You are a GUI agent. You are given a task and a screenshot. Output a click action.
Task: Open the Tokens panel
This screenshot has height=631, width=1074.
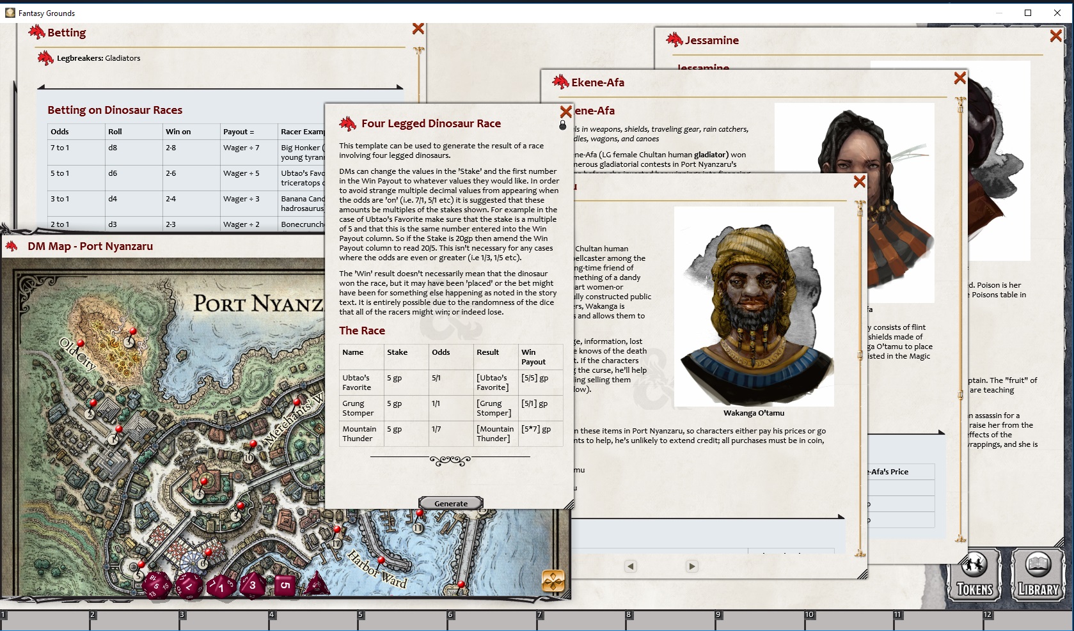coord(974,575)
